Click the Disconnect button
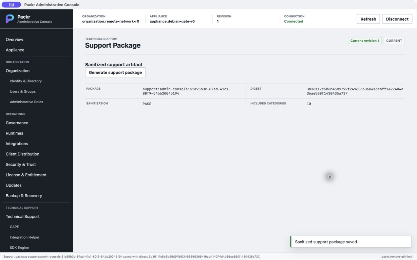The height and width of the screenshot is (260, 417). click(397, 19)
